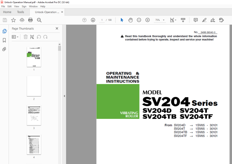Choose the Selection arrow tool
Image resolution: width=232 pixels, height=164 pixels.
pyautogui.click(x=122, y=20)
